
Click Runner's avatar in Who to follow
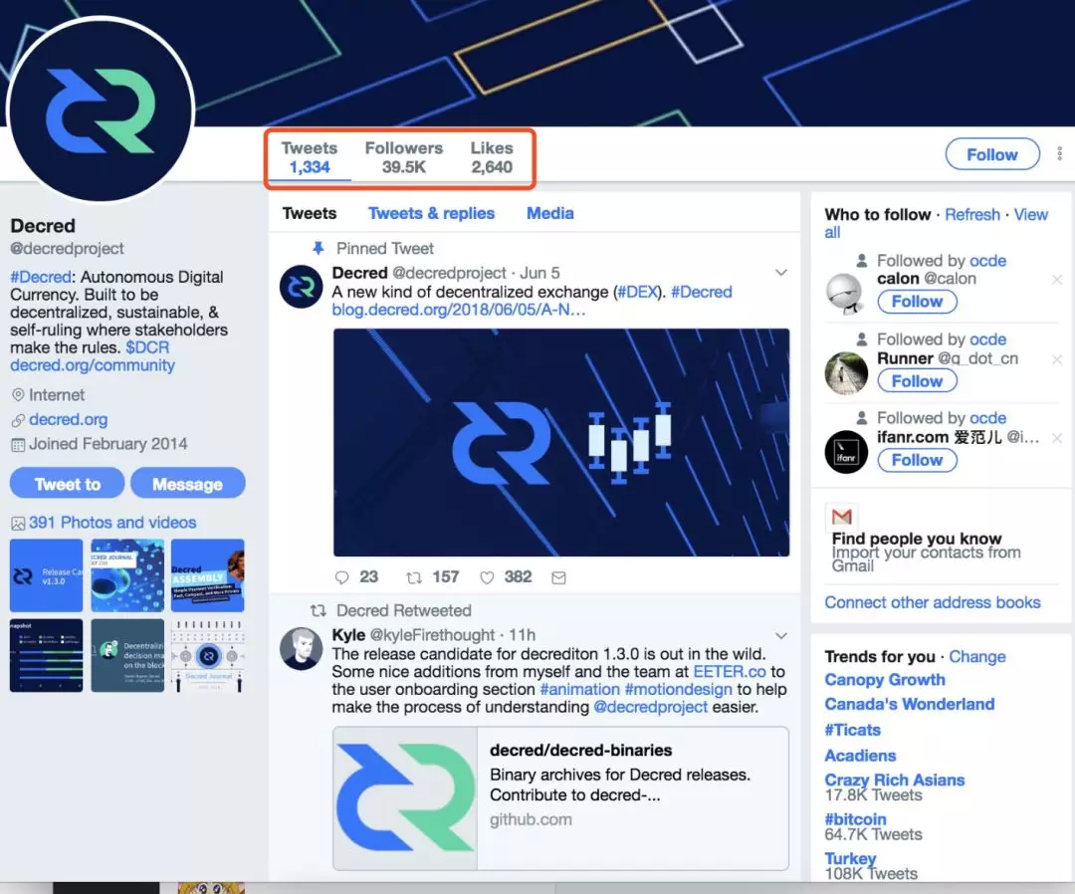(x=846, y=373)
